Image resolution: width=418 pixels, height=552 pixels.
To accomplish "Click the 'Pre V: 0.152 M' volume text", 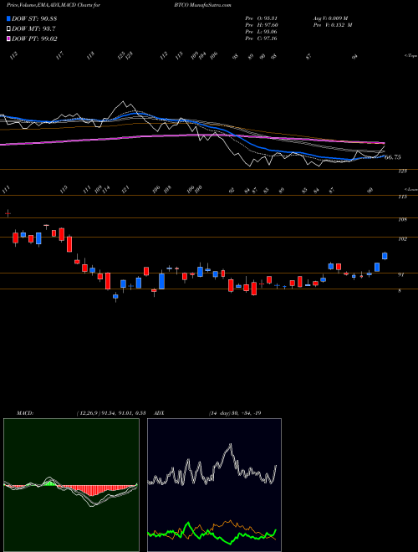I will [x=332, y=25].
